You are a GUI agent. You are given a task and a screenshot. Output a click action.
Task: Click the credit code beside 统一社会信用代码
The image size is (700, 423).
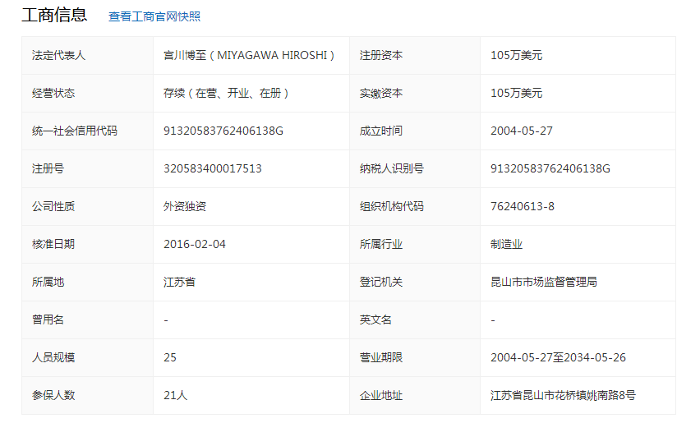pos(223,131)
